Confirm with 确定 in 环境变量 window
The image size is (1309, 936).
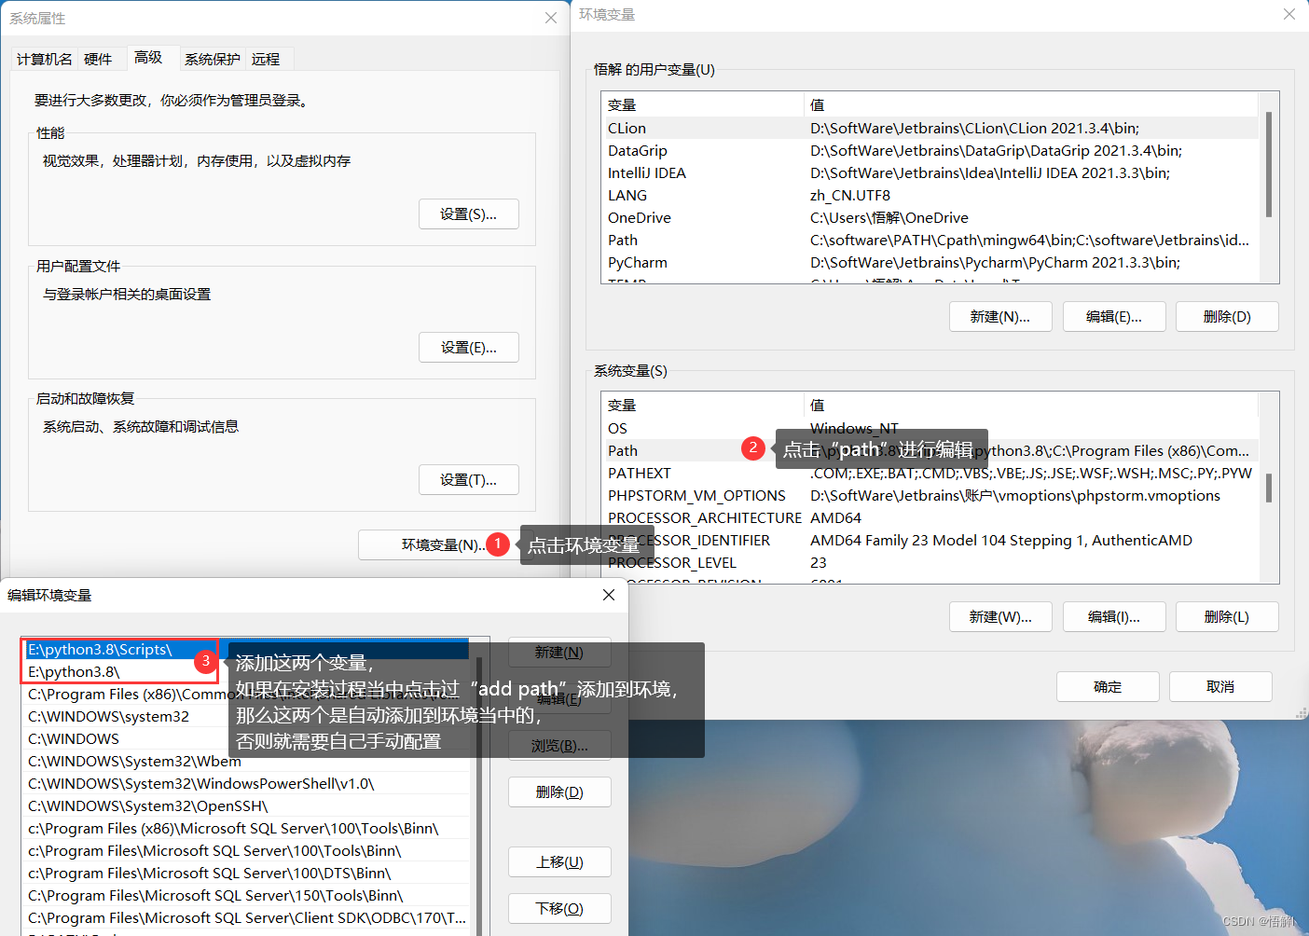[1108, 687]
